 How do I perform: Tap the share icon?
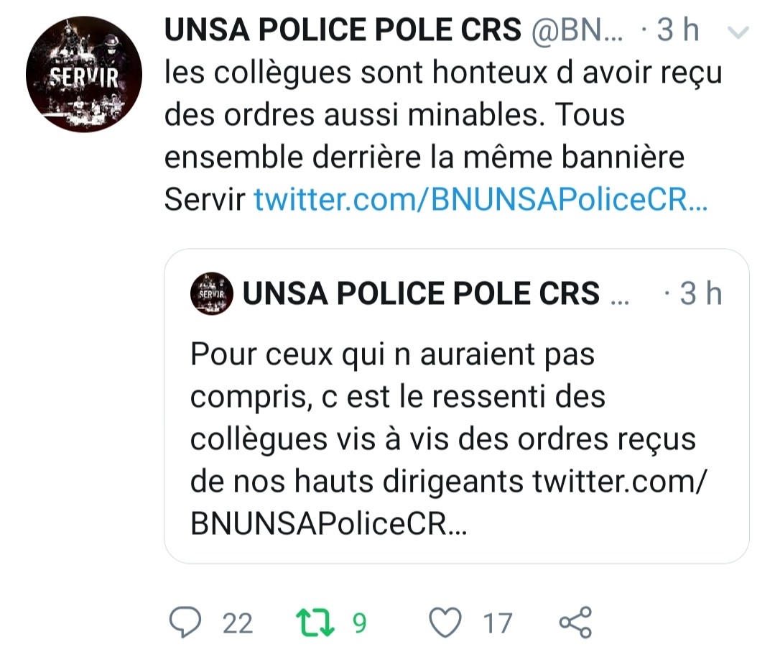click(x=575, y=622)
